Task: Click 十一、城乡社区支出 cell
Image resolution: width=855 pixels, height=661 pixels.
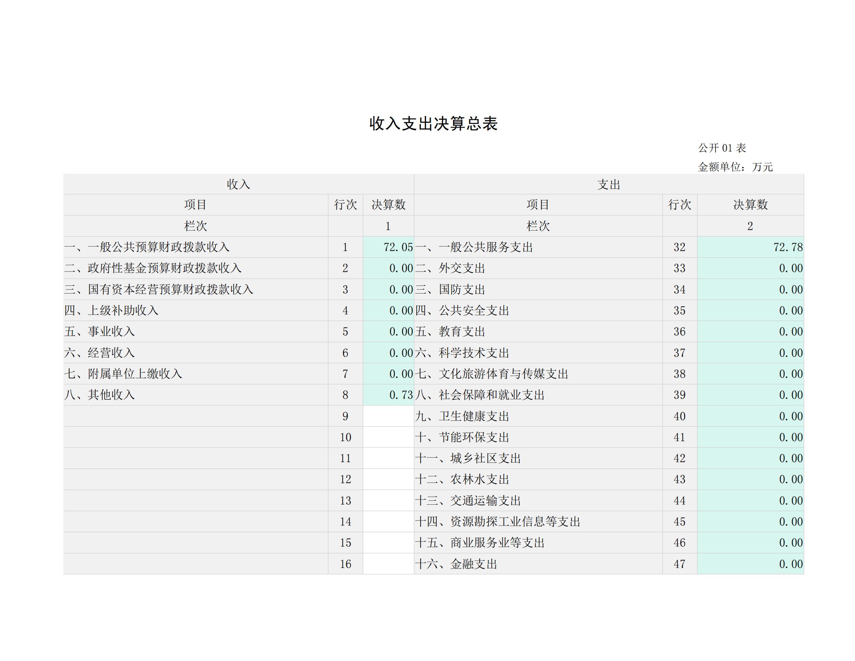Action: (538, 458)
